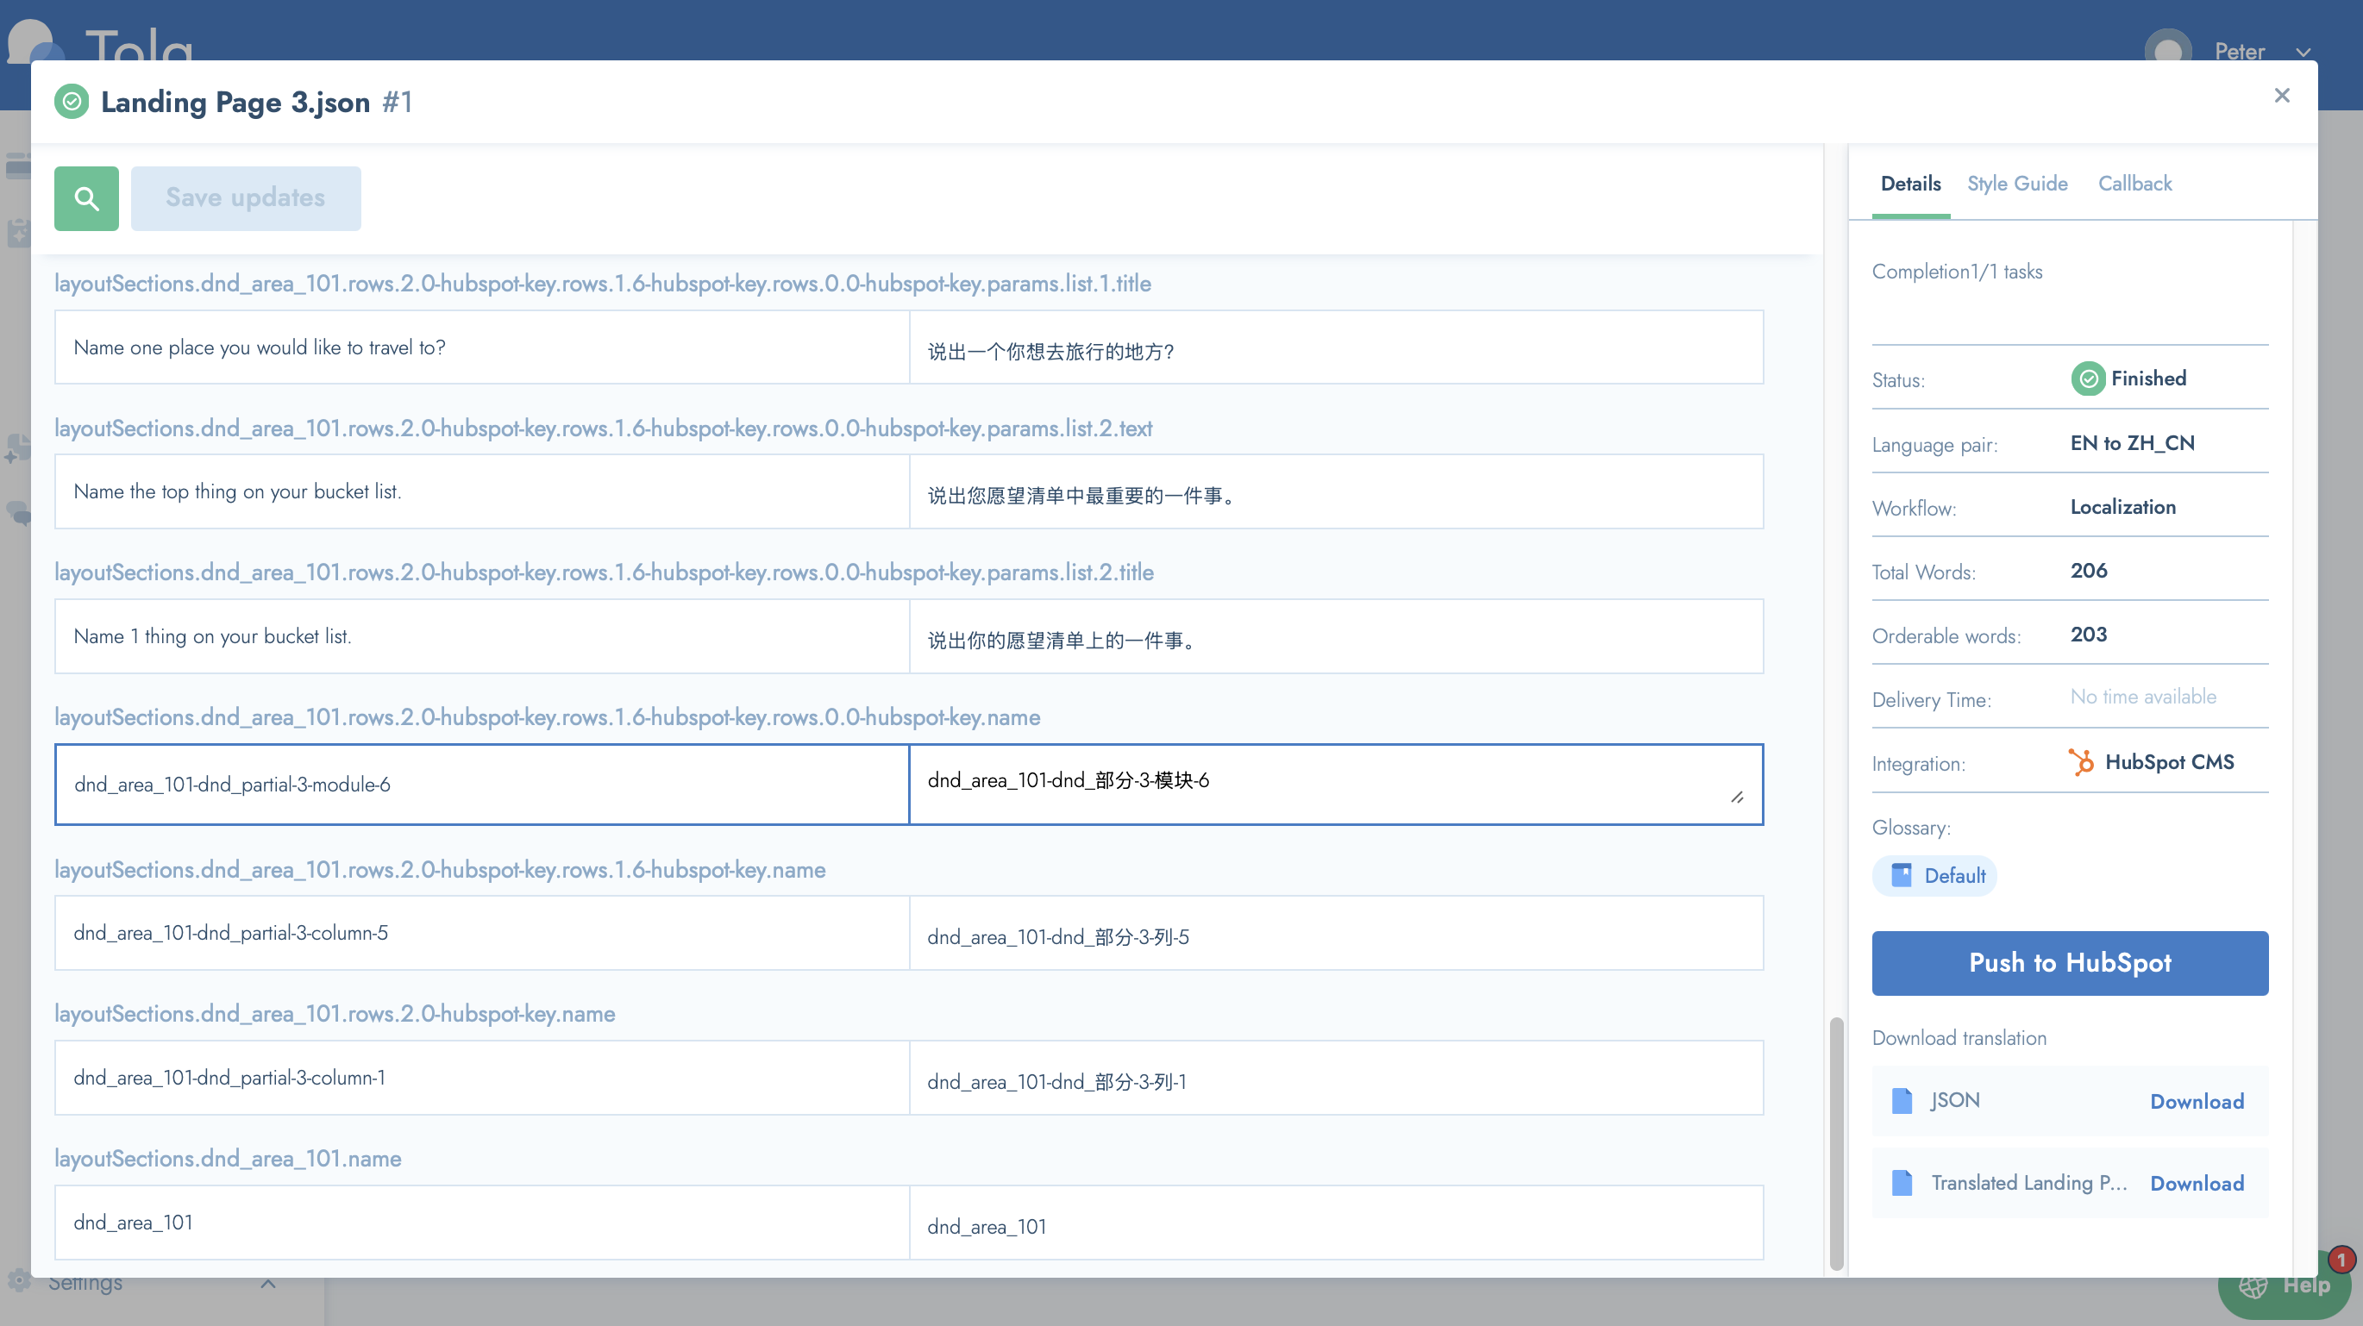The image size is (2363, 1326).
Task: Click the Completion 1/1 tasks text
Action: (1957, 272)
